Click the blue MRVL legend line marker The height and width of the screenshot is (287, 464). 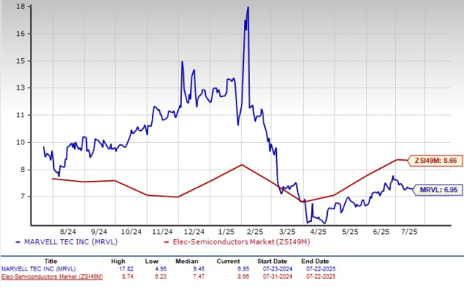[18, 242]
